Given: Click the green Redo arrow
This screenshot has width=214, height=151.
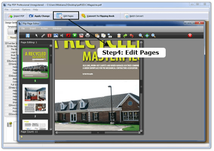Looking at the screenshot, I should click(125, 36).
